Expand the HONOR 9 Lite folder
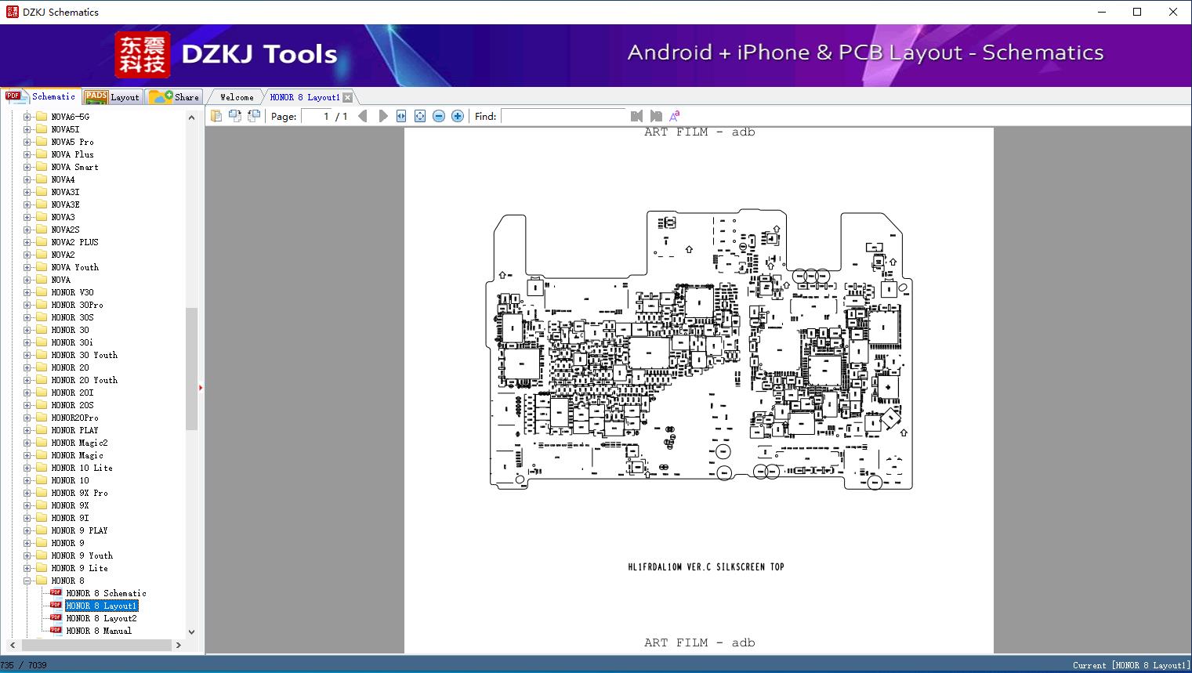Screen dimensions: 1192x673 (27, 568)
